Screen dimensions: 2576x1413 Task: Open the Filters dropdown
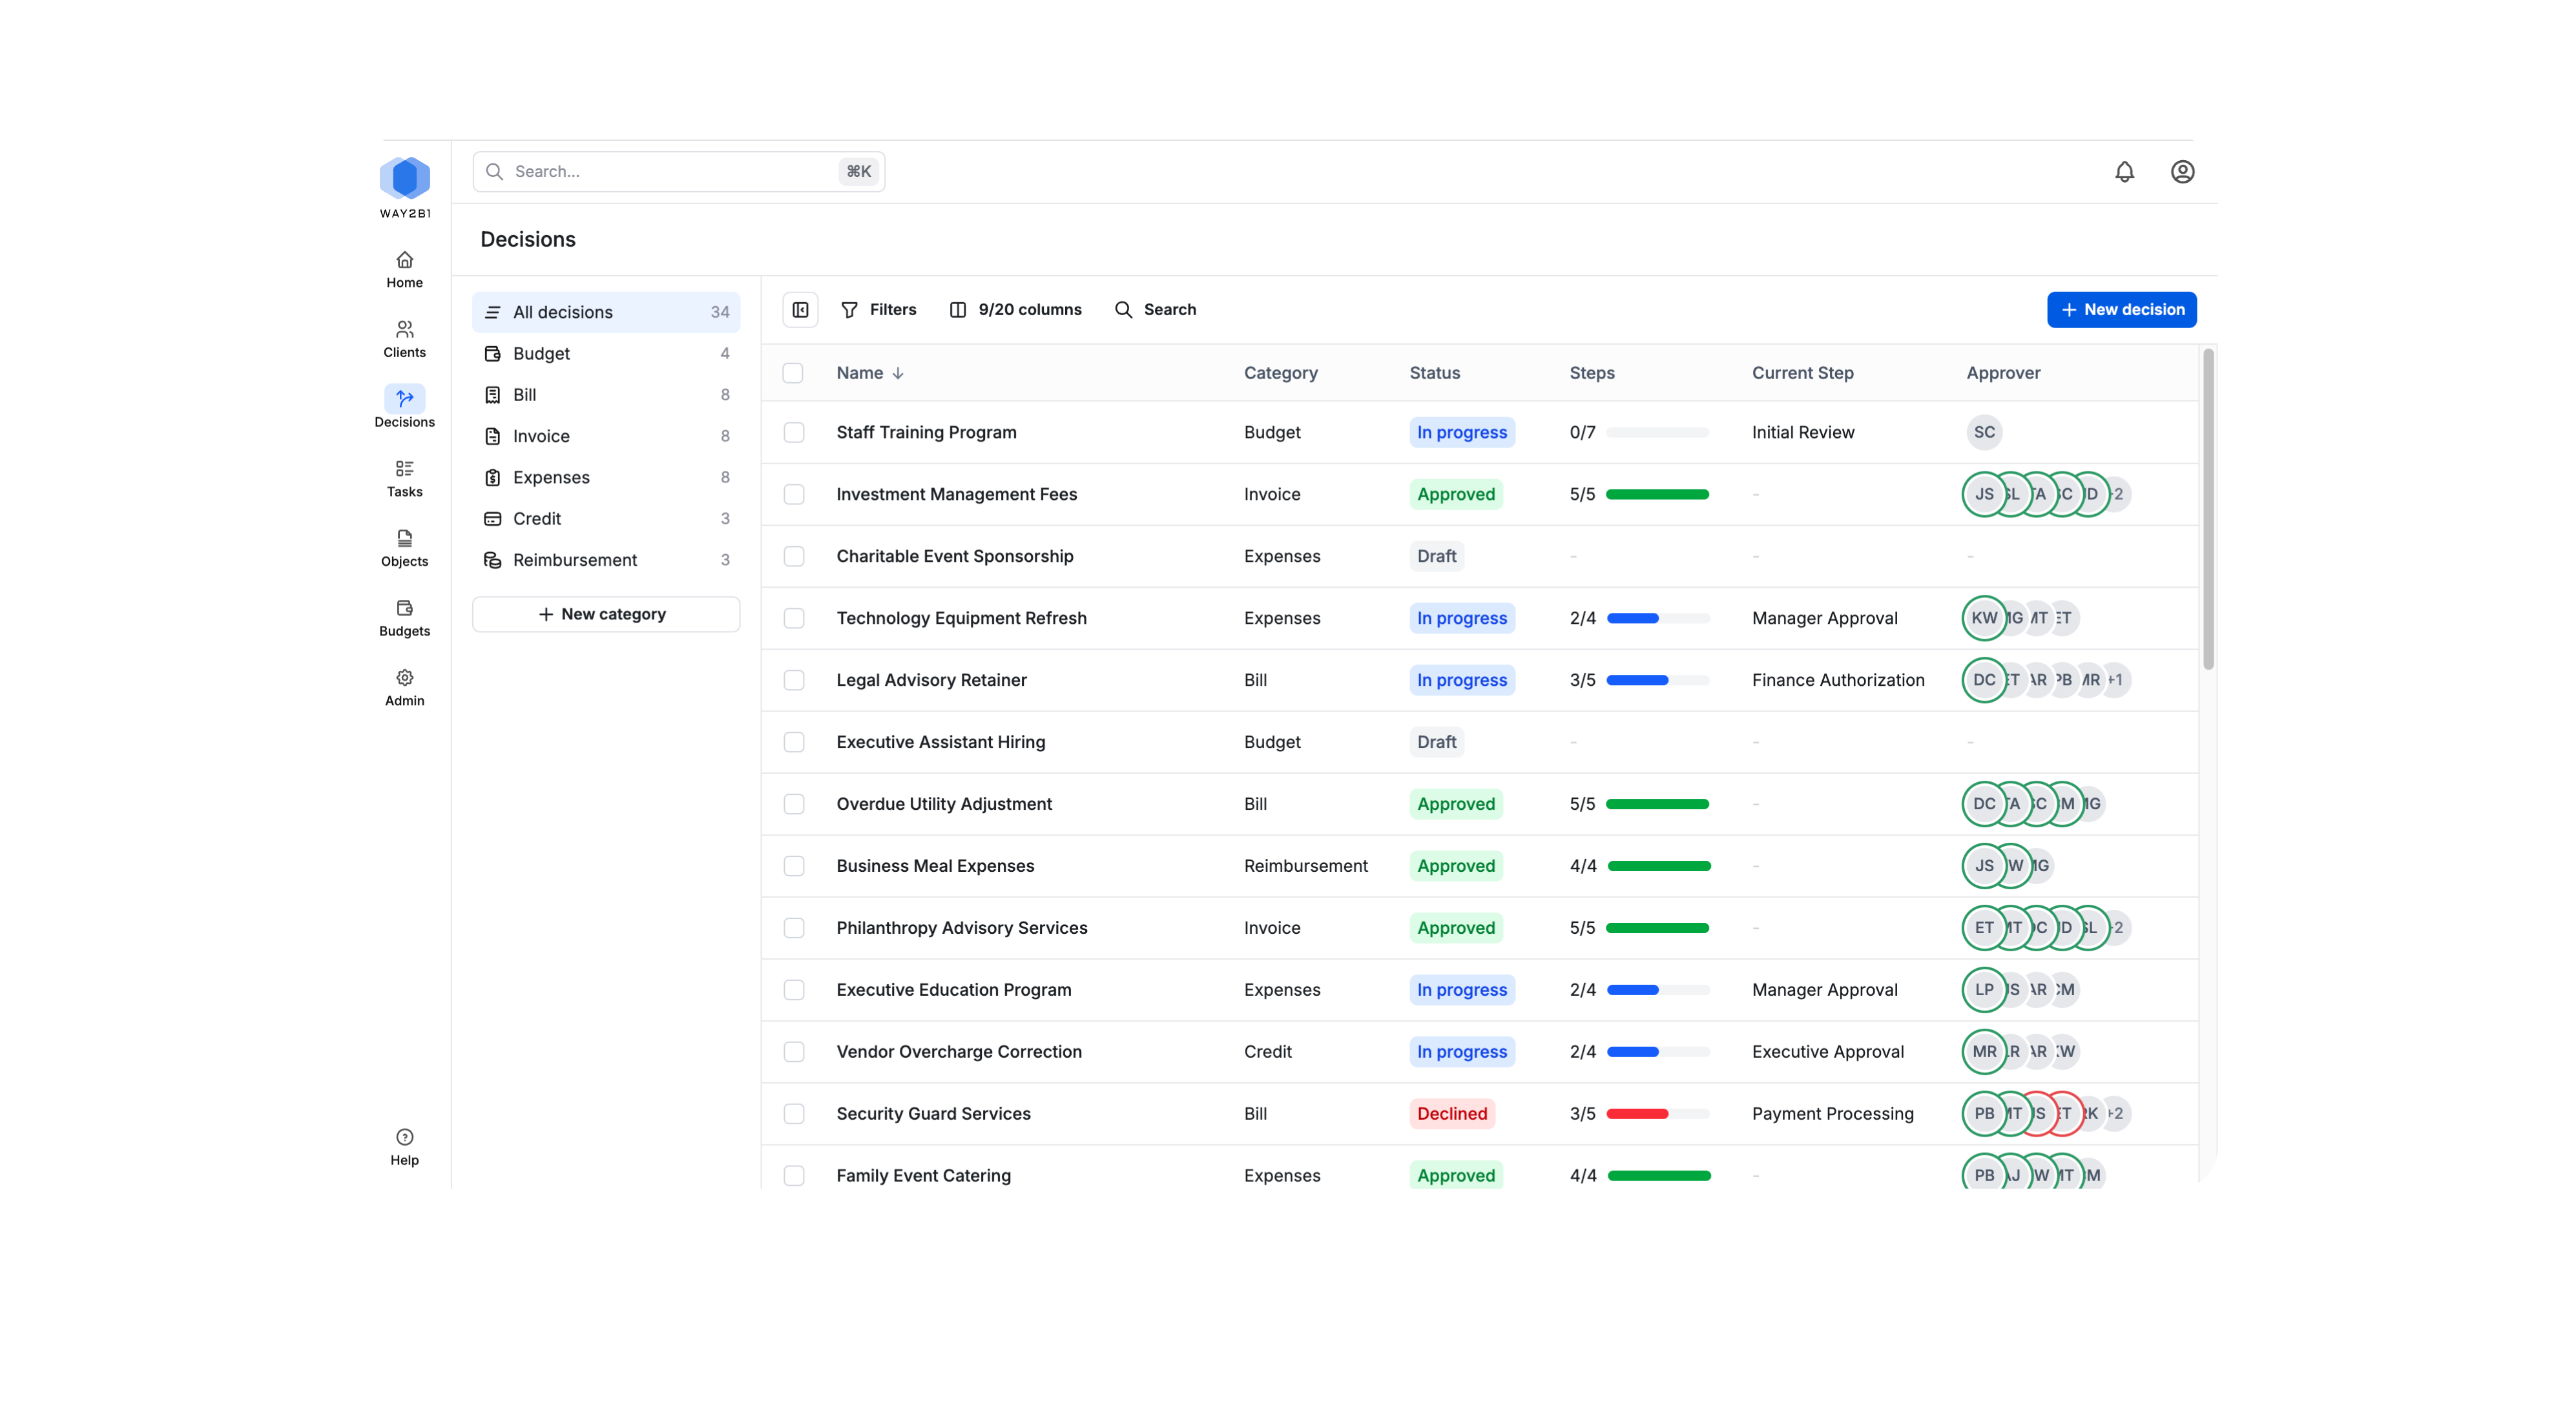click(878, 309)
